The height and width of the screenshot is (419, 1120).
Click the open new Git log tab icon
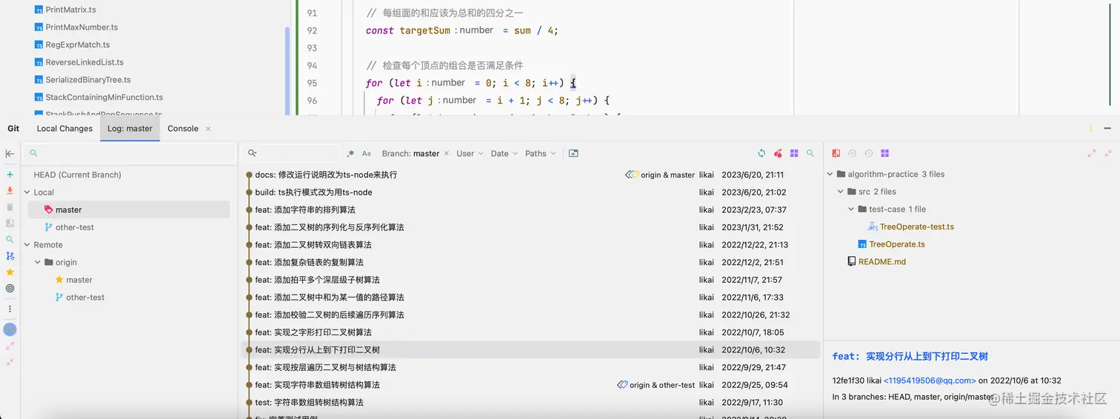click(573, 153)
